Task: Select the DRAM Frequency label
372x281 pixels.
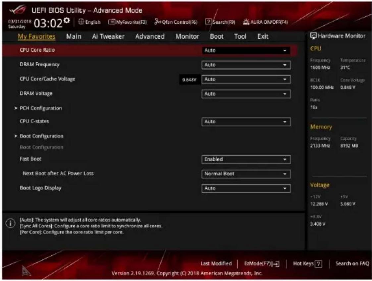Action: (40, 65)
